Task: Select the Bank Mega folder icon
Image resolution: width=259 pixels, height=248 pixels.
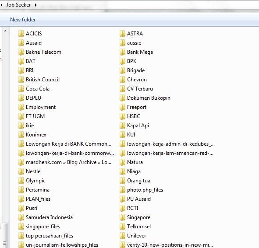Action: (122, 52)
